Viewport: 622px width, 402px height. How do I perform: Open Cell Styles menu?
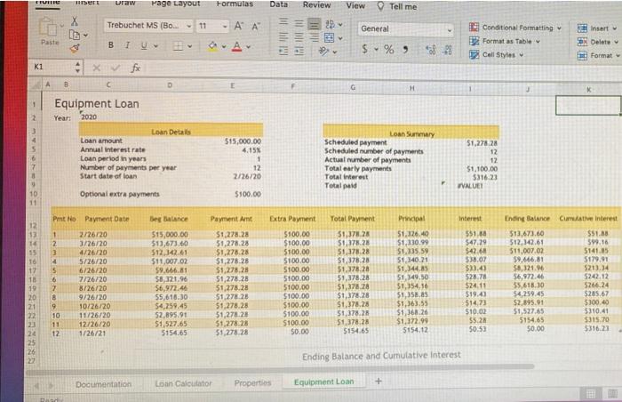pos(496,55)
